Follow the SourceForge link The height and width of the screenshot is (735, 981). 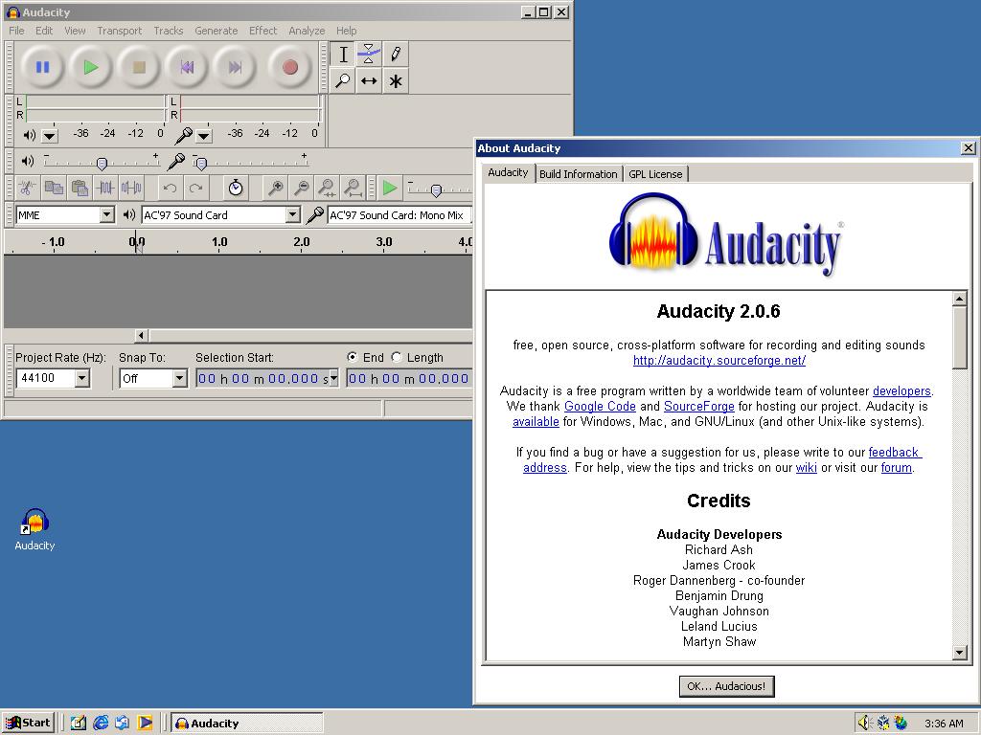(698, 406)
